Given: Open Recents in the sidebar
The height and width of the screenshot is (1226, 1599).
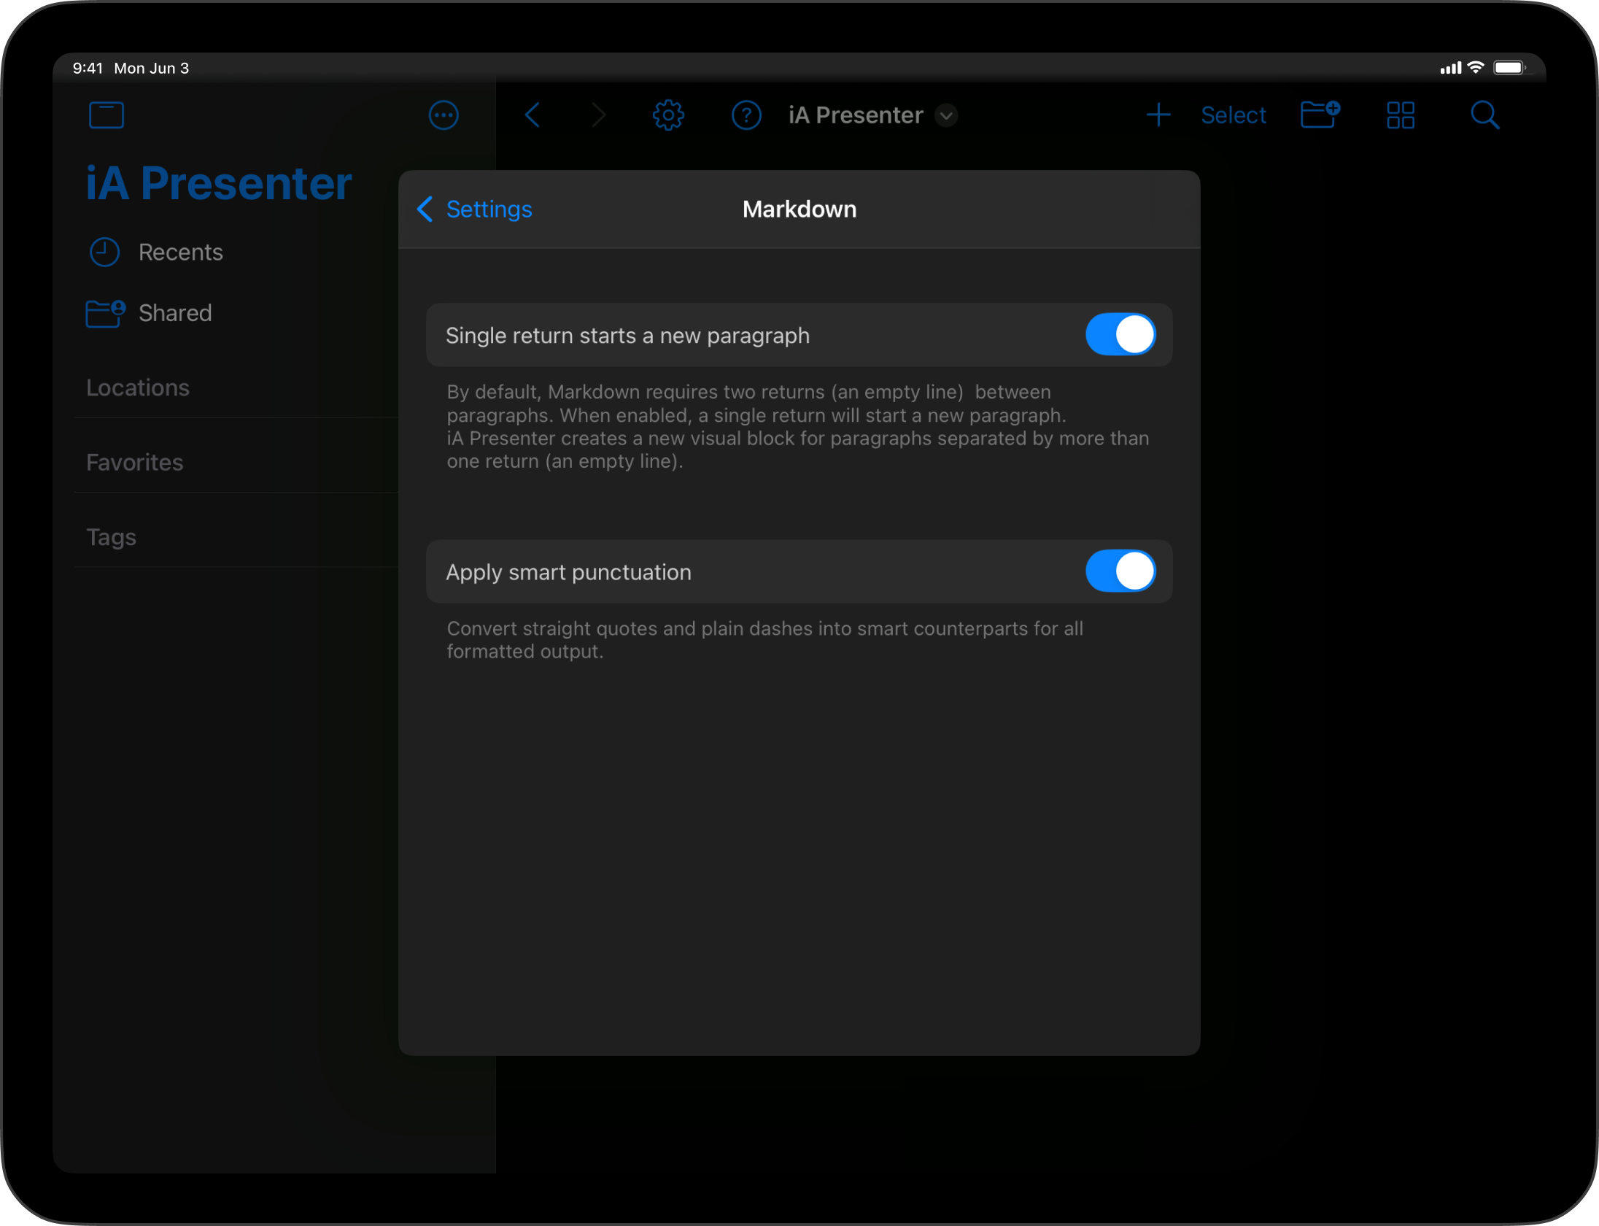Looking at the screenshot, I should tap(181, 252).
